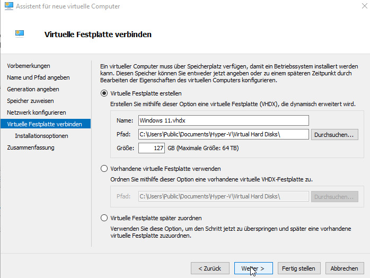The image size is (370, 278).
Task: Select 'Virtuelle Festplatte erstellen' radio option
Action: click(104, 93)
